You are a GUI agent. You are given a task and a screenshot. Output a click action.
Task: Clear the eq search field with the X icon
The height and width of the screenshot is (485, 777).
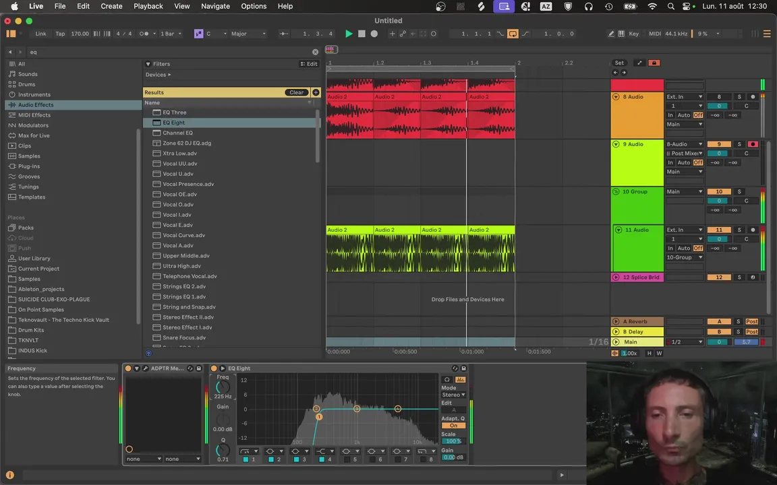pyautogui.click(x=315, y=52)
